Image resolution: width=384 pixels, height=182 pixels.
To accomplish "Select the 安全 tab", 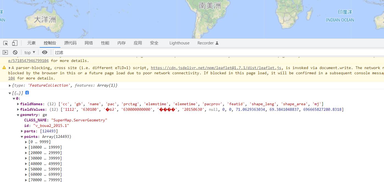I will point(154,43).
